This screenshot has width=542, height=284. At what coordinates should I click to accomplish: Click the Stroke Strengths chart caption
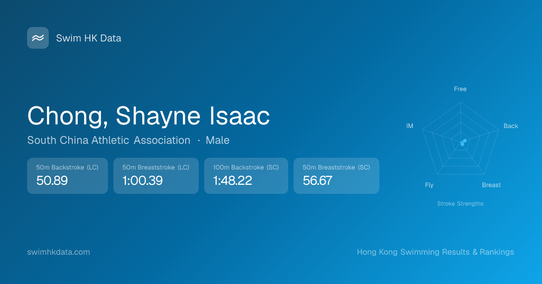click(x=460, y=204)
